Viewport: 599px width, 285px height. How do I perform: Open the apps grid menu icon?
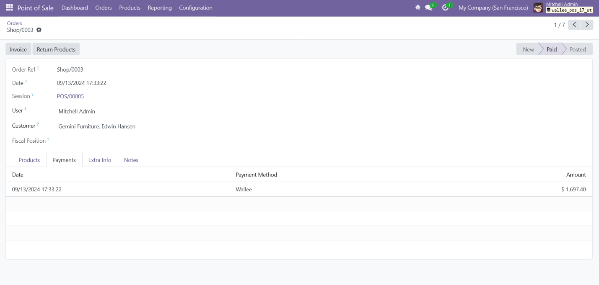point(9,8)
